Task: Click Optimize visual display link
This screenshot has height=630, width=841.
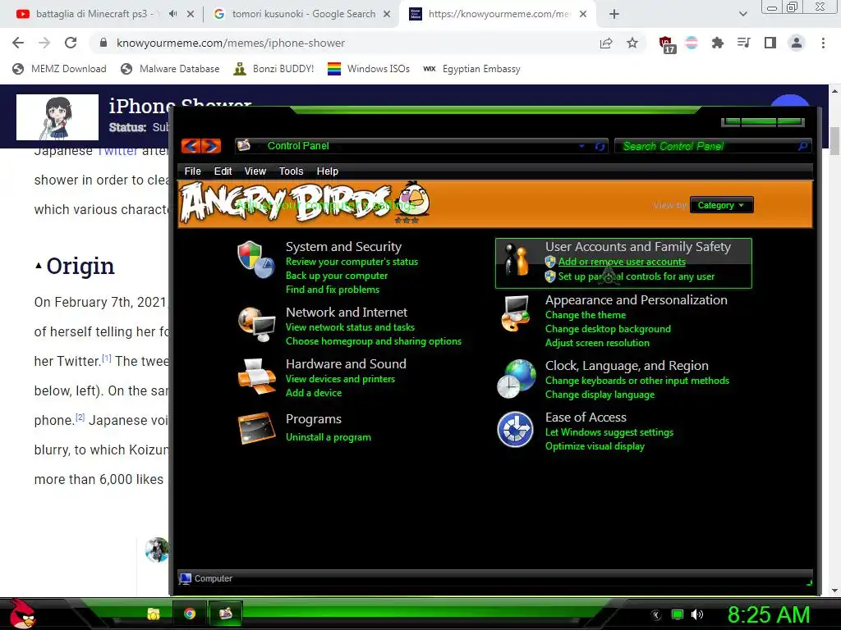Action: (x=595, y=446)
